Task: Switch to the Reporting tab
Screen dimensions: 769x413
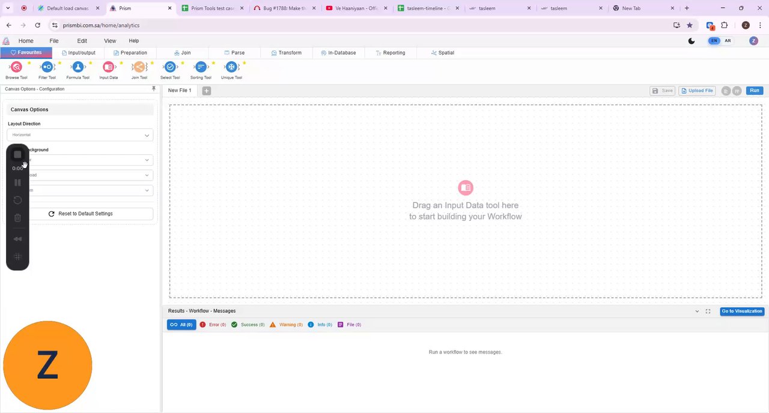Action: click(391, 53)
